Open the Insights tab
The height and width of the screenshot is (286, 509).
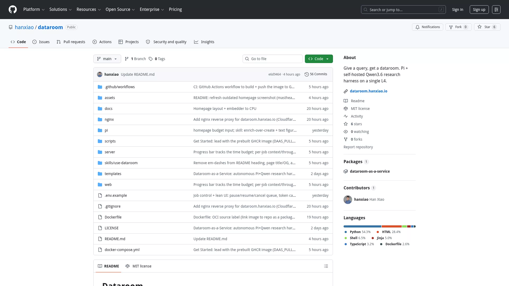204,42
